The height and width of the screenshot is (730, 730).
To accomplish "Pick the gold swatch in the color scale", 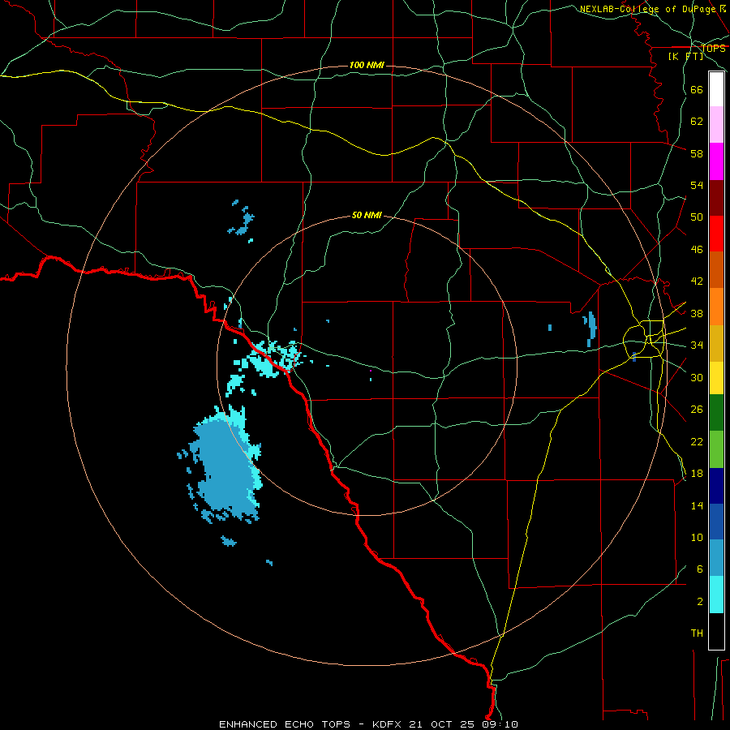I will click(x=716, y=343).
